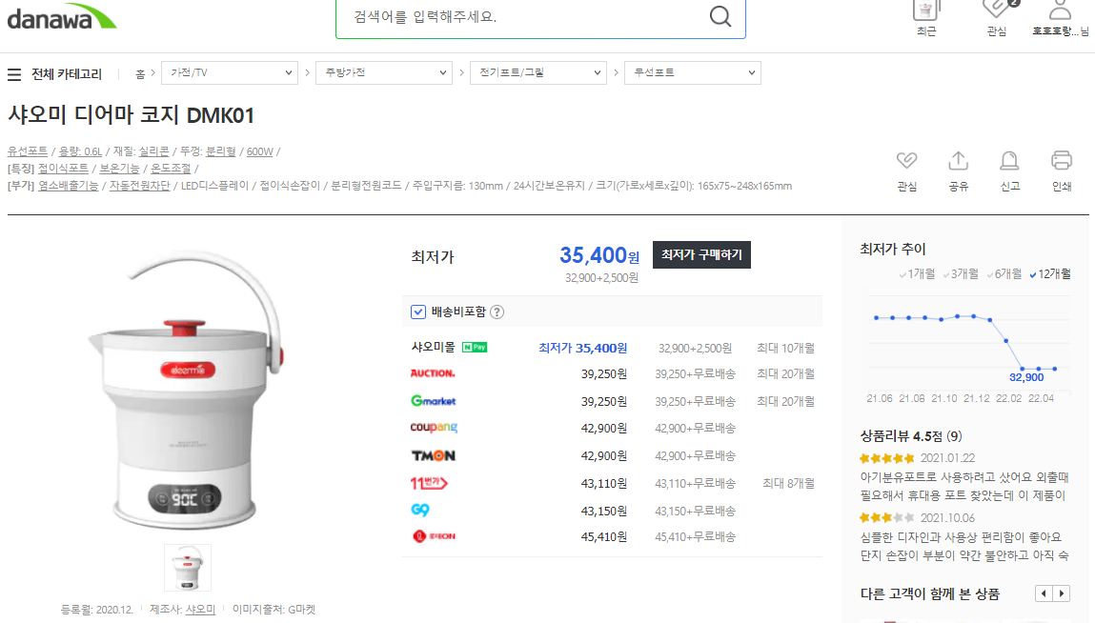Open the 상품리뷰 4.5점 (9) heading
1095x623 pixels.
click(x=911, y=436)
